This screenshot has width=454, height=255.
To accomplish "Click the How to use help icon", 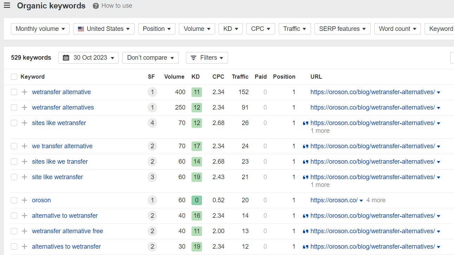I will click(96, 6).
